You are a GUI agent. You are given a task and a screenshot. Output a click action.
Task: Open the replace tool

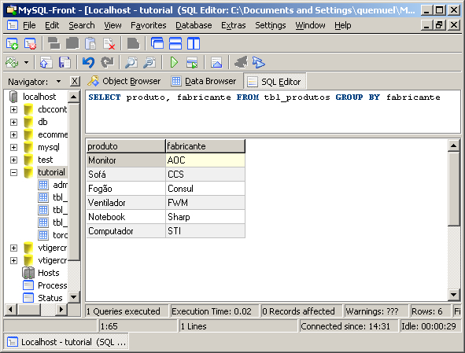tap(149, 63)
